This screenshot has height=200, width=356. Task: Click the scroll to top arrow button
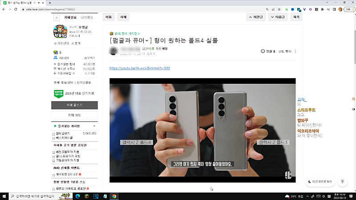[x=342, y=182]
